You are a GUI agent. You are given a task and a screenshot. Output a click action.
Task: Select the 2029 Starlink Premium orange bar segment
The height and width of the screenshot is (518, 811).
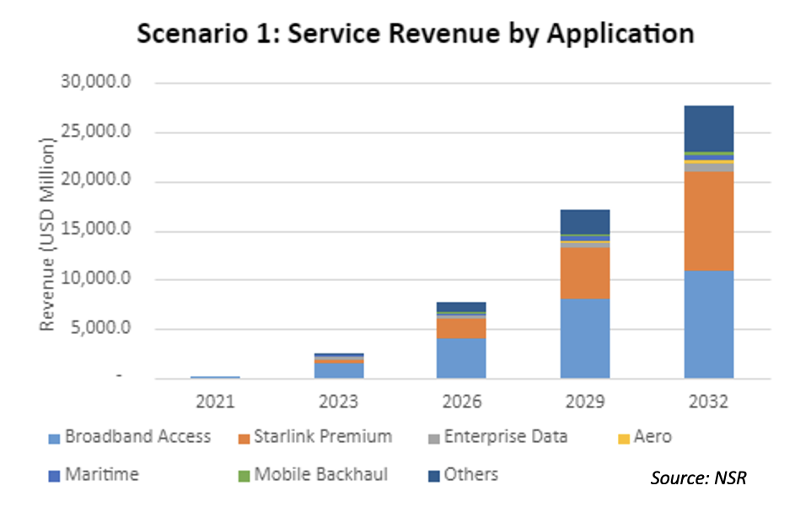[585, 273]
